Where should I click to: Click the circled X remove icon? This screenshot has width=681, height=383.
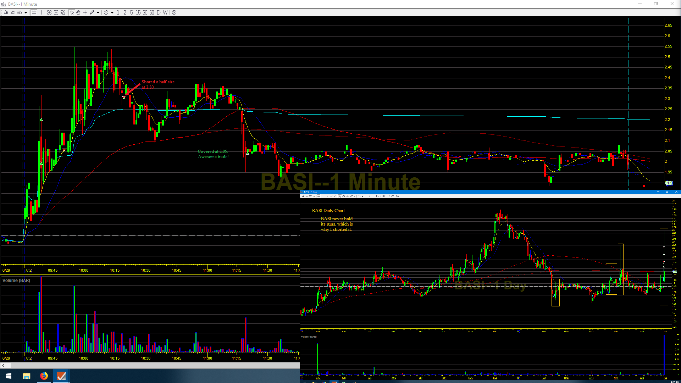pyautogui.click(x=174, y=12)
